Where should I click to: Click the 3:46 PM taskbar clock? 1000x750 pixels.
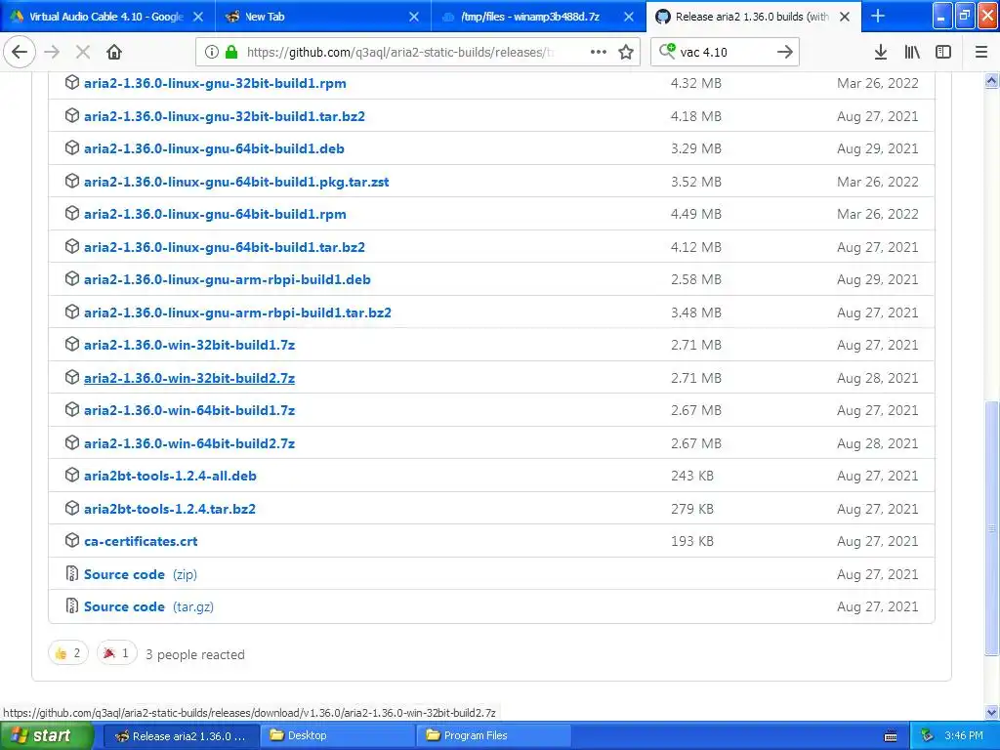click(964, 735)
